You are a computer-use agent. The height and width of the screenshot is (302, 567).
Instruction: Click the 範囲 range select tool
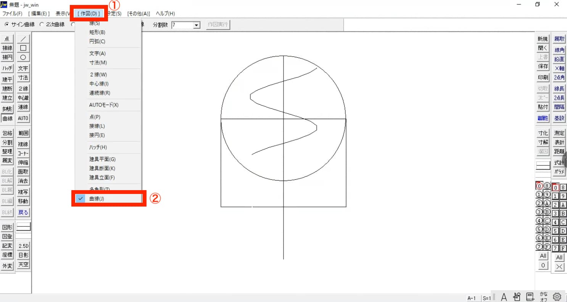click(23, 133)
